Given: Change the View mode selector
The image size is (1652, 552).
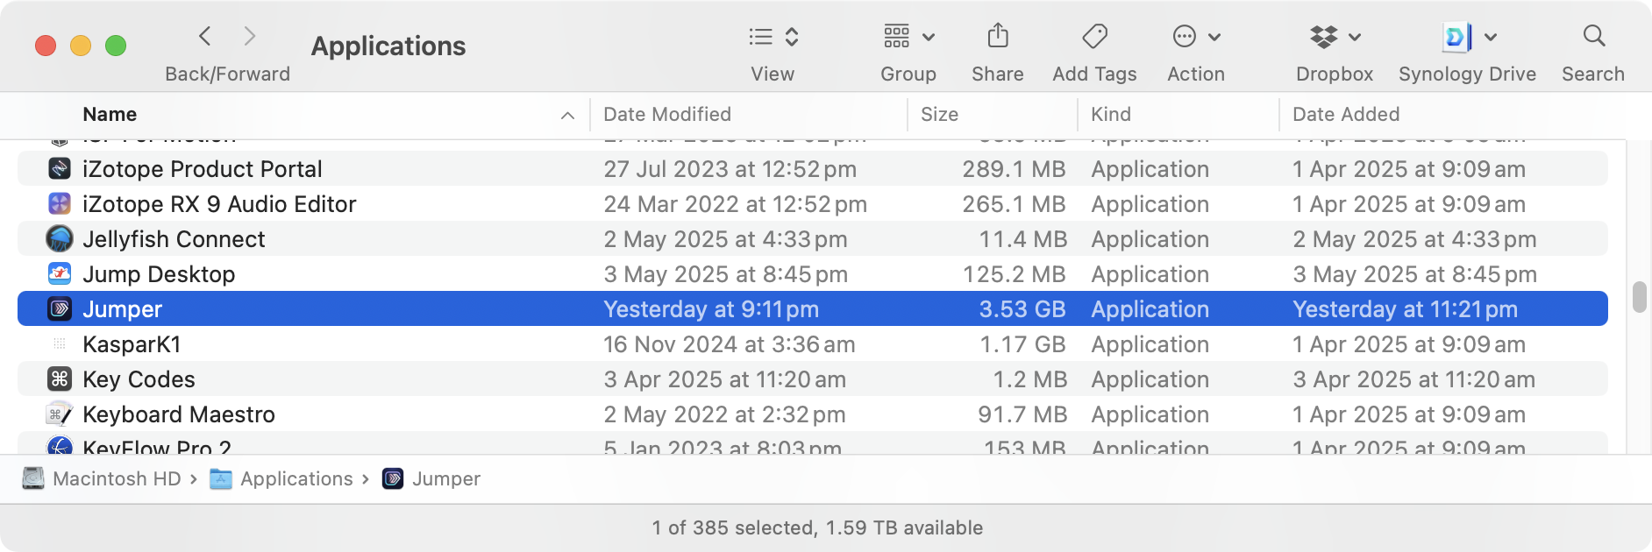Looking at the screenshot, I should point(773,37).
